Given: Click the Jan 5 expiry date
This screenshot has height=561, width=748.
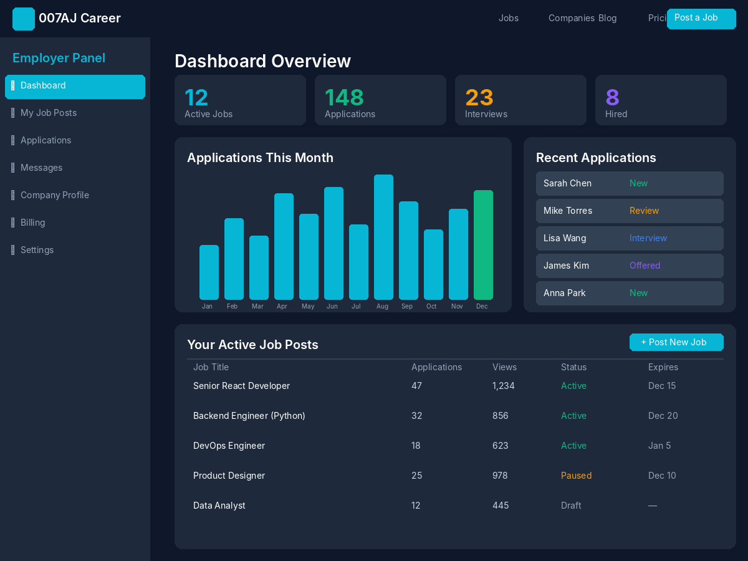Looking at the screenshot, I should point(659,446).
